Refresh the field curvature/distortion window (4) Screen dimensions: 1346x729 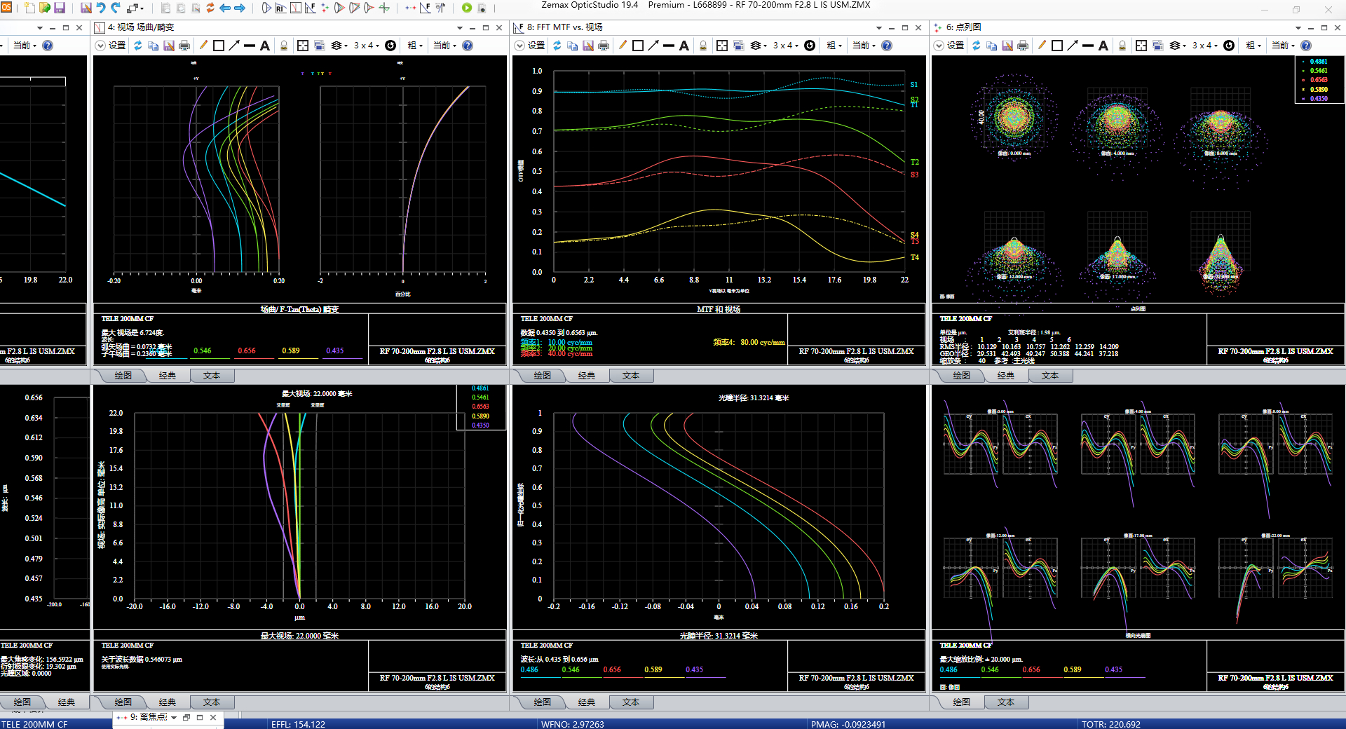coord(138,46)
